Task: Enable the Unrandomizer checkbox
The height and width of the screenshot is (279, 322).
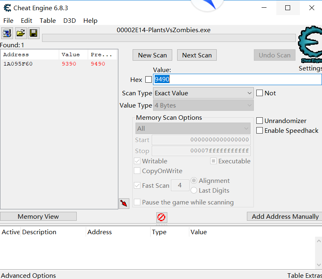Action: click(260, 121)
